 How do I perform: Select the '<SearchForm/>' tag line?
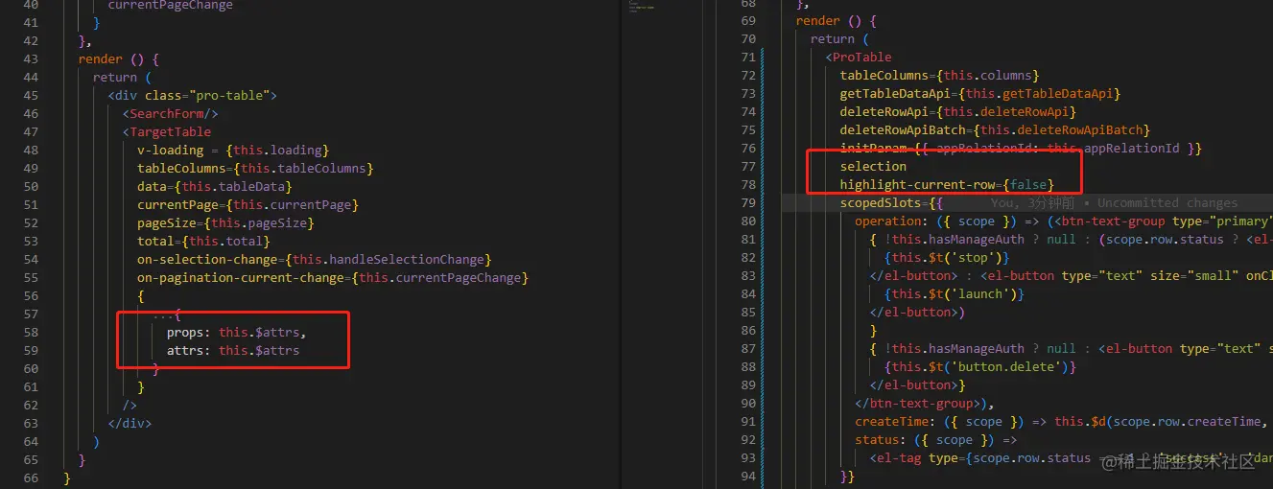[171, 113]
